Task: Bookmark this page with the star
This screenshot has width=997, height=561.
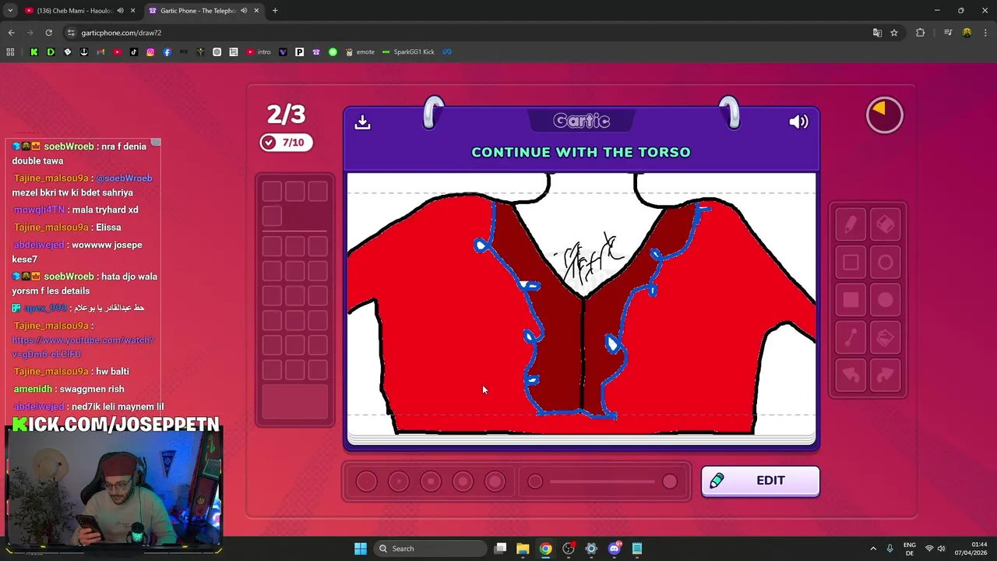Action: [894, 33]
